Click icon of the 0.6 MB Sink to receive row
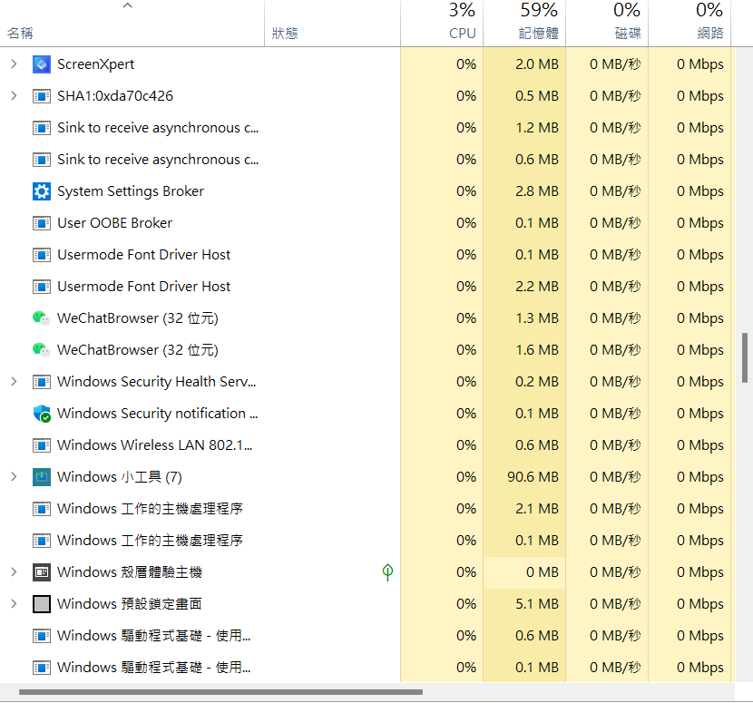The image size is (753, 703). tap(42, 160)
